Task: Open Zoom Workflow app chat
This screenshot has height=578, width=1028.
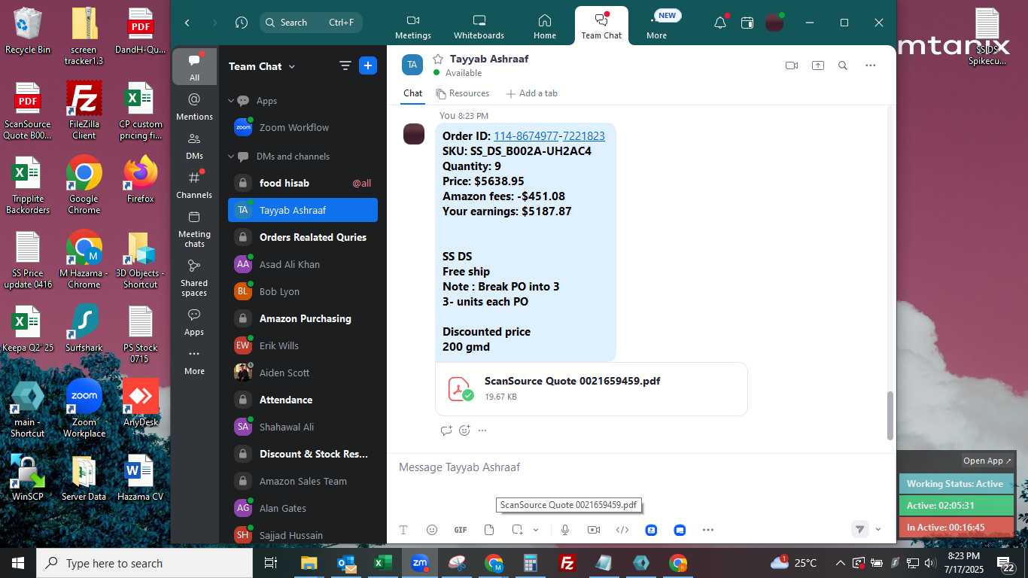Action: (x=303, y=127)
